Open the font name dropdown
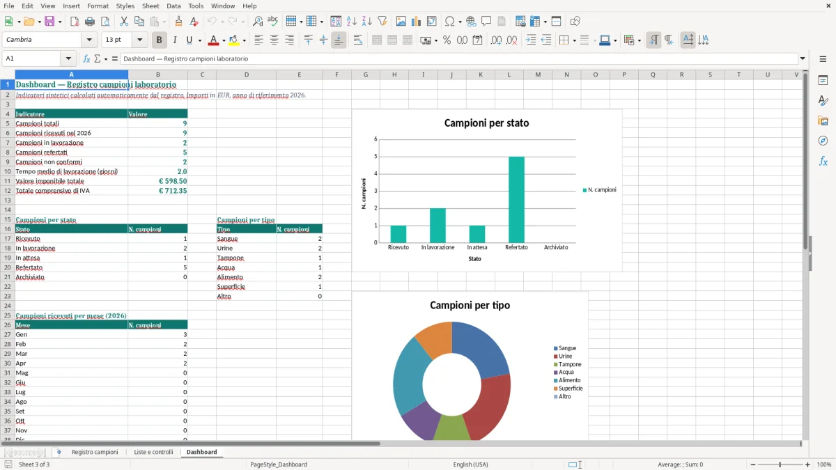This screenshot has height=470, width=836. pyautogui.click(x=89, y=40)
